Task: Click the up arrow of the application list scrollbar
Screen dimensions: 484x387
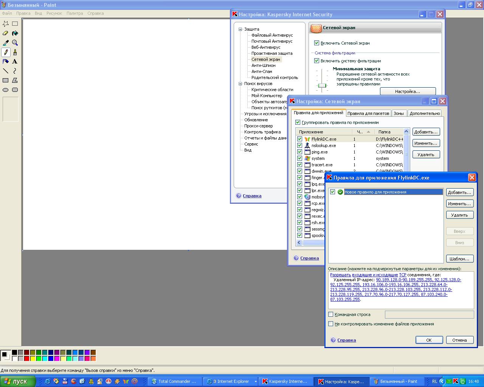Action: [x=406, y=132]
